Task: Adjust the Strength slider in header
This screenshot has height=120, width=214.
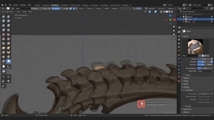Action: click(60, 8)
